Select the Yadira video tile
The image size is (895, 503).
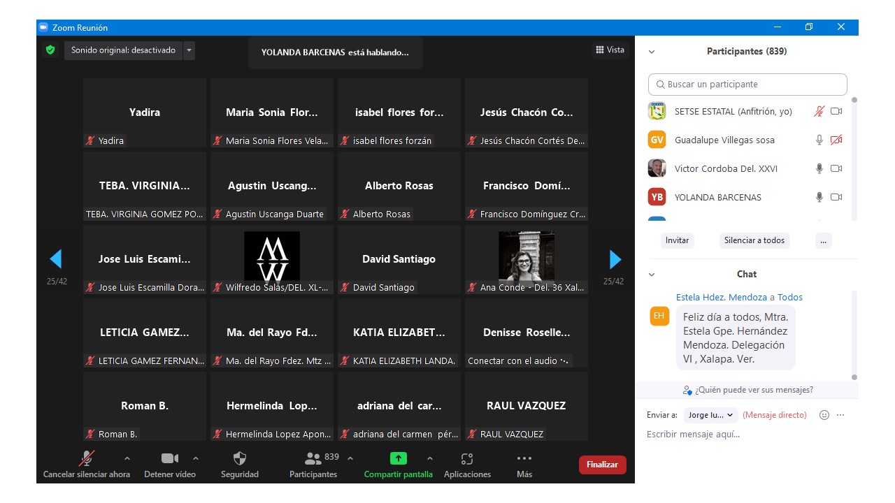[145, 112]
